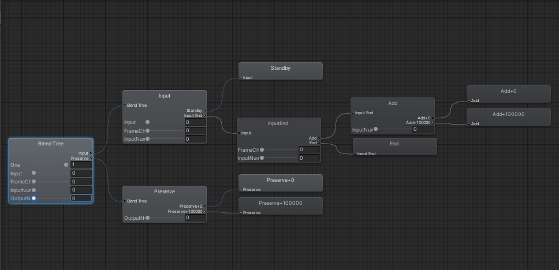Click the Preserve output port on Blend Tree

91,158
